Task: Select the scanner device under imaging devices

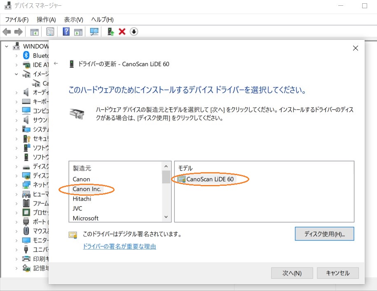Action: (36, 83)
